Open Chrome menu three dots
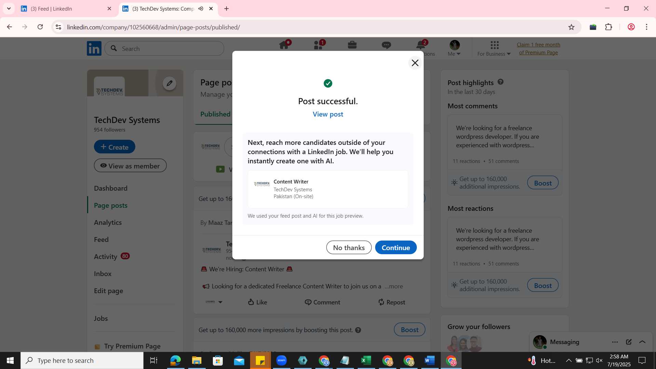 [x=646, y=27]
